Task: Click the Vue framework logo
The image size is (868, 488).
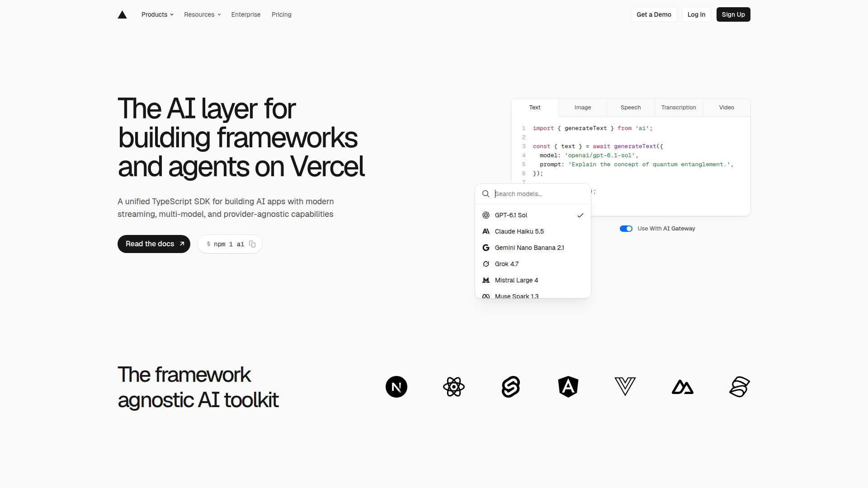Action: click(625, 387)
